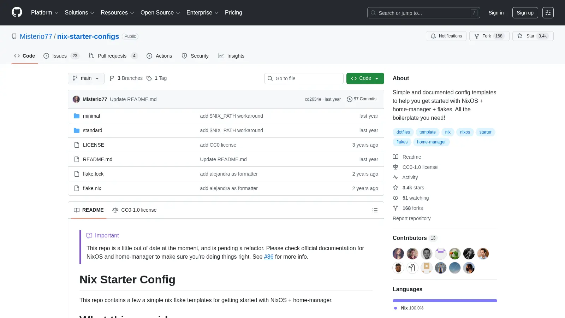
Task: Open the GitHub homepage logo
Action: (x=17, y=12)
